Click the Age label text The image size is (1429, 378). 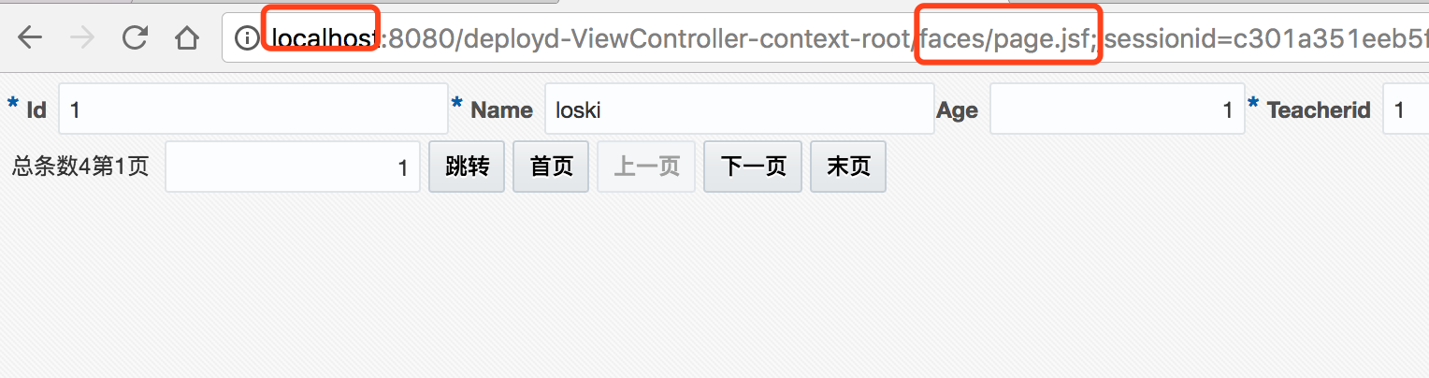click(957, 110)
